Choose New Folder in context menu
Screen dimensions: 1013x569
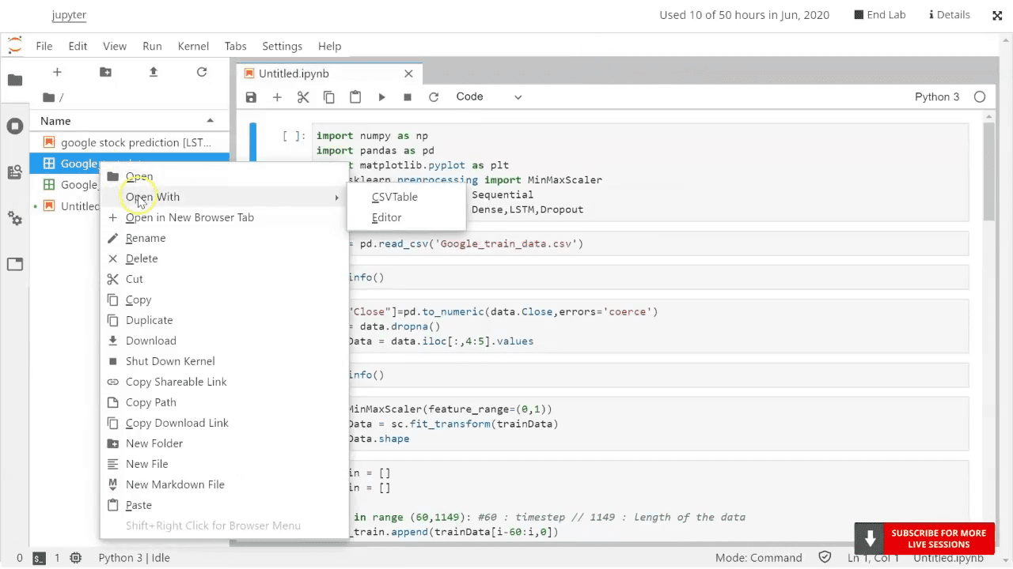[224, 443]
